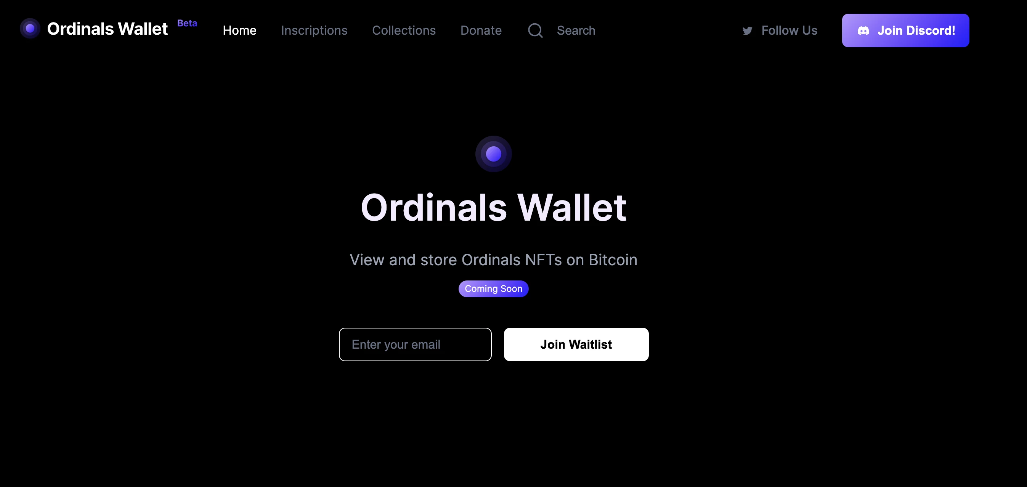Open the Collections tab

click(x=404, y=30)
